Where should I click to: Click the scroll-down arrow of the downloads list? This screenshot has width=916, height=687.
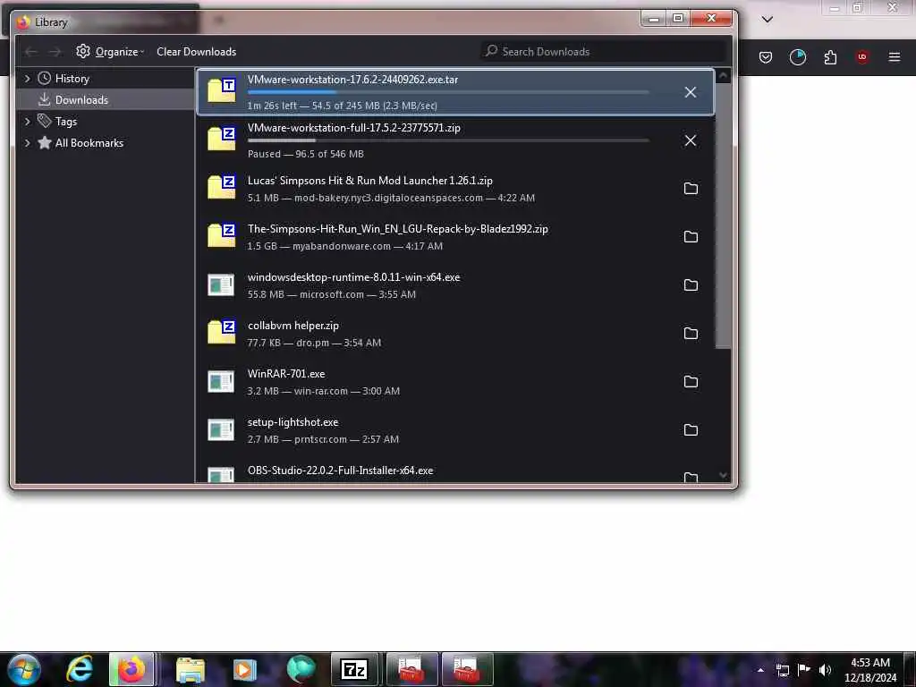pyautogui.click(x=723, y=476)
